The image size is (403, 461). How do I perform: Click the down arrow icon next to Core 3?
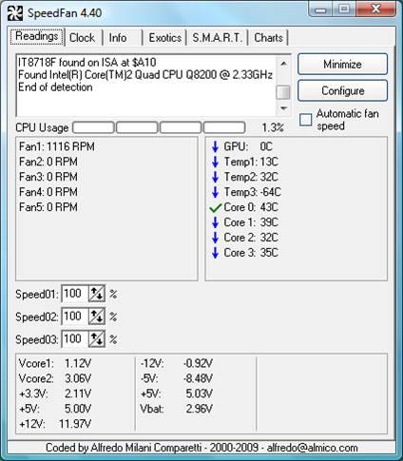coord(215,253)
